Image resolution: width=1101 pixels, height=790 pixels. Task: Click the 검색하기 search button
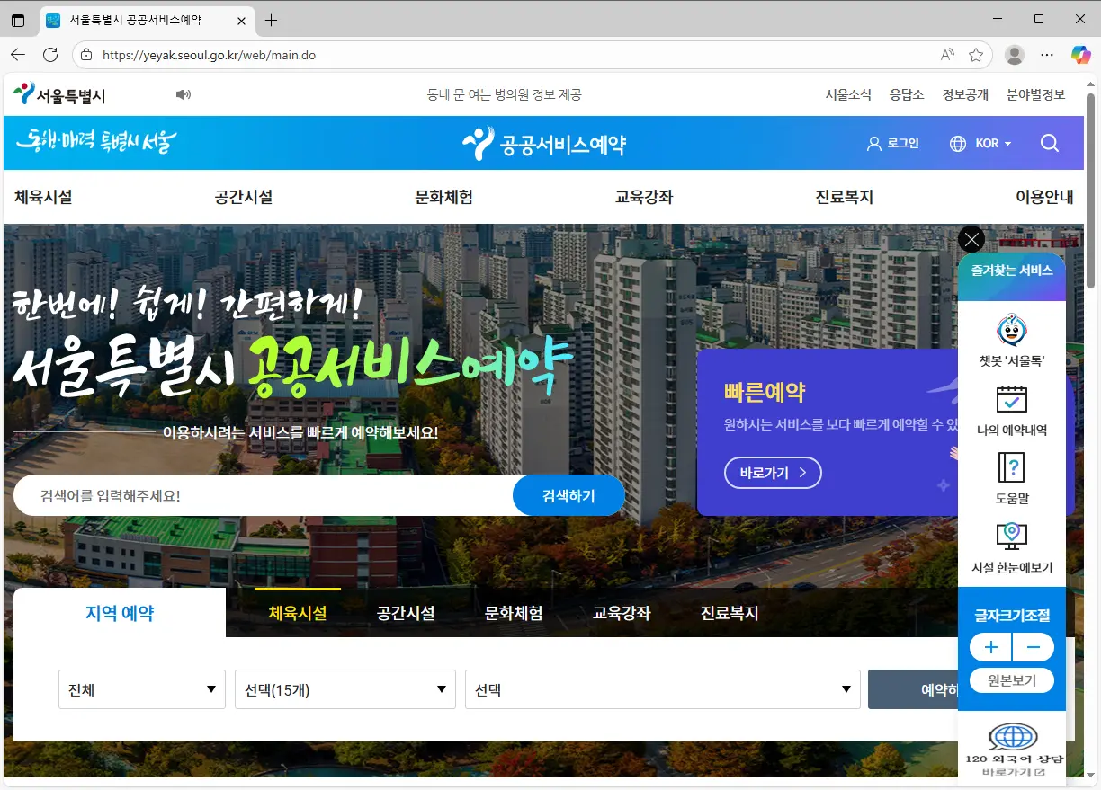click(x=568, y=495)
